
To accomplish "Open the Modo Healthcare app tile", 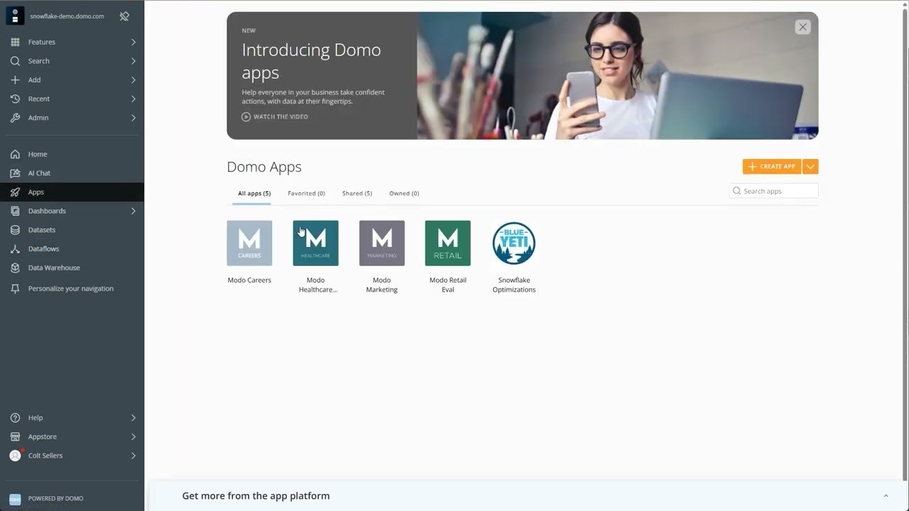I will [x=315, y=243].
